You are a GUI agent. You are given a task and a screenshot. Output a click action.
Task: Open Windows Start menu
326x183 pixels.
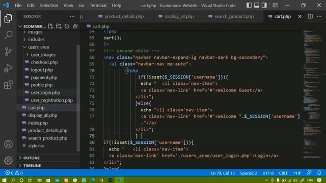(x=4, y=180)
